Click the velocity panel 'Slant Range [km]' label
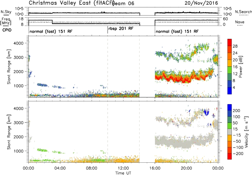252x175 pixels. click(x=9, y=132)
